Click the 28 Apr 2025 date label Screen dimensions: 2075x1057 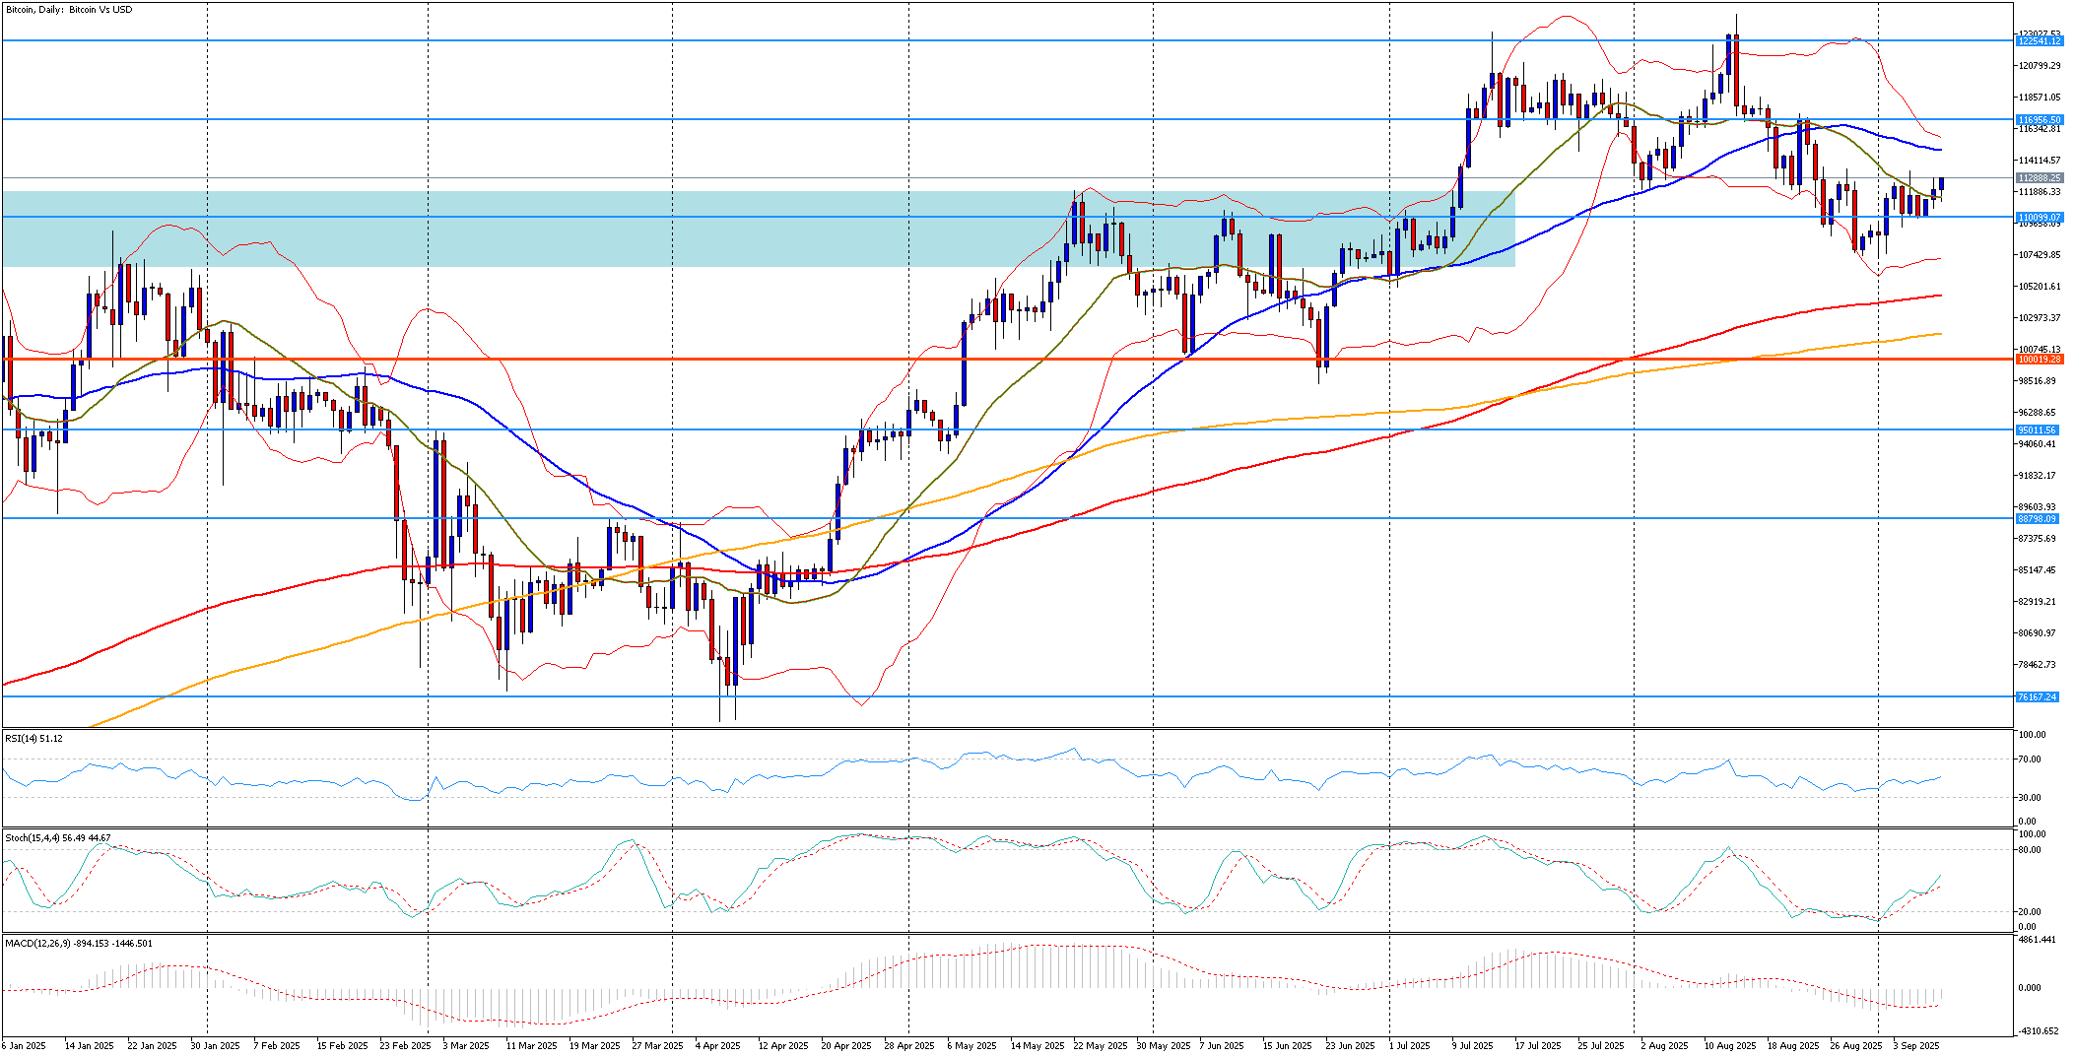909,1046
